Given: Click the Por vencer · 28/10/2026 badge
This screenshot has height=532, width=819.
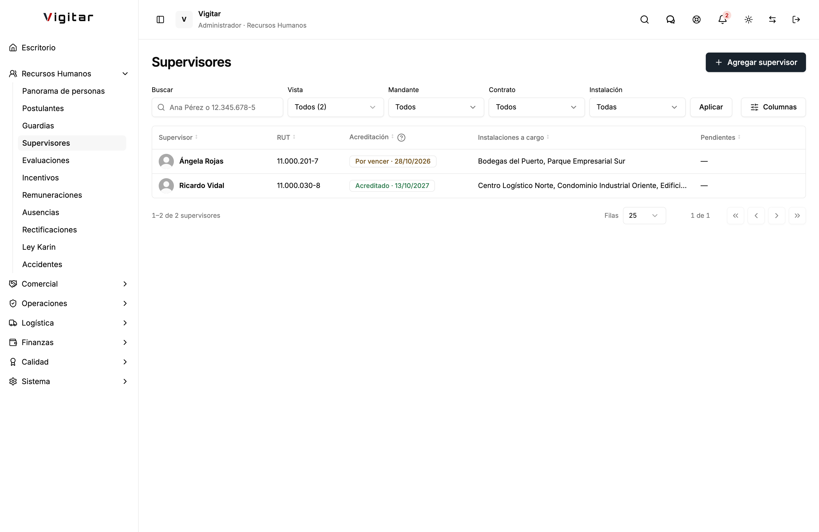Looking at the screenshot, I should point(393,161).
